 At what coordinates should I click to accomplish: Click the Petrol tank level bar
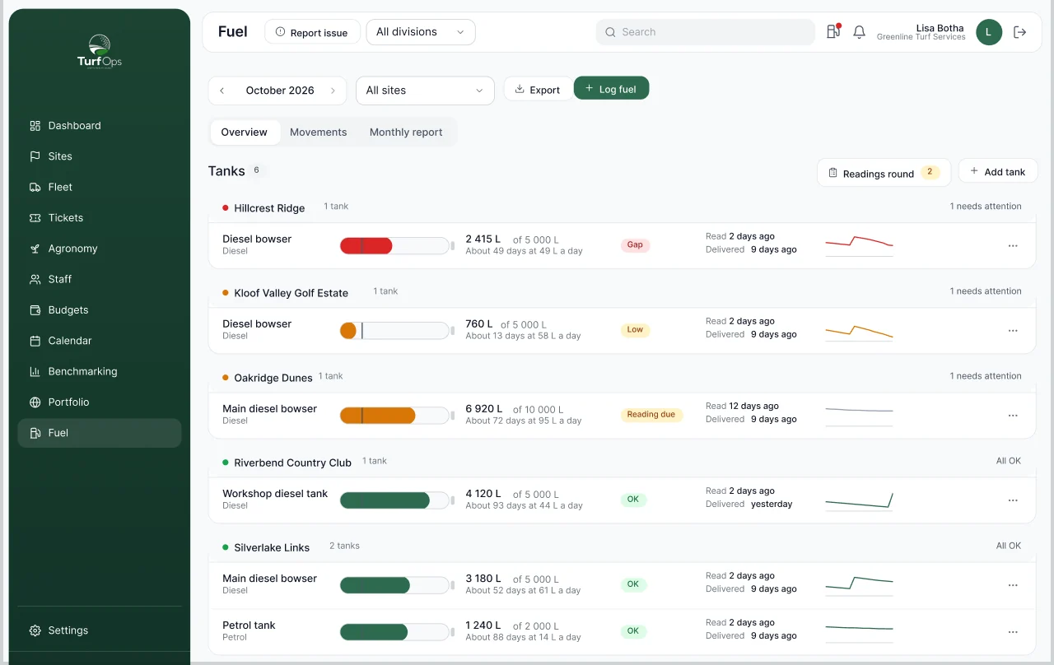pos(395,632)
